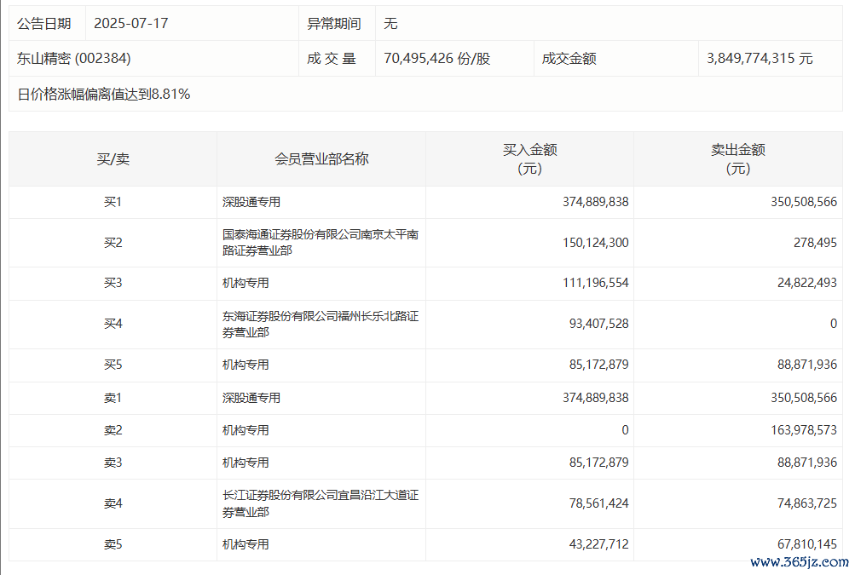
Task: Click sell amount 163,978,573
Action: (x=804, y=430)
